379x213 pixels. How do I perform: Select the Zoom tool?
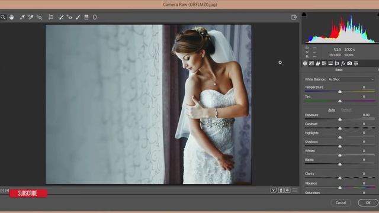(x=3, y=17)
